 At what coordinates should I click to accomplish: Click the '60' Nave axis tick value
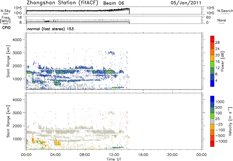pos(208,17)
